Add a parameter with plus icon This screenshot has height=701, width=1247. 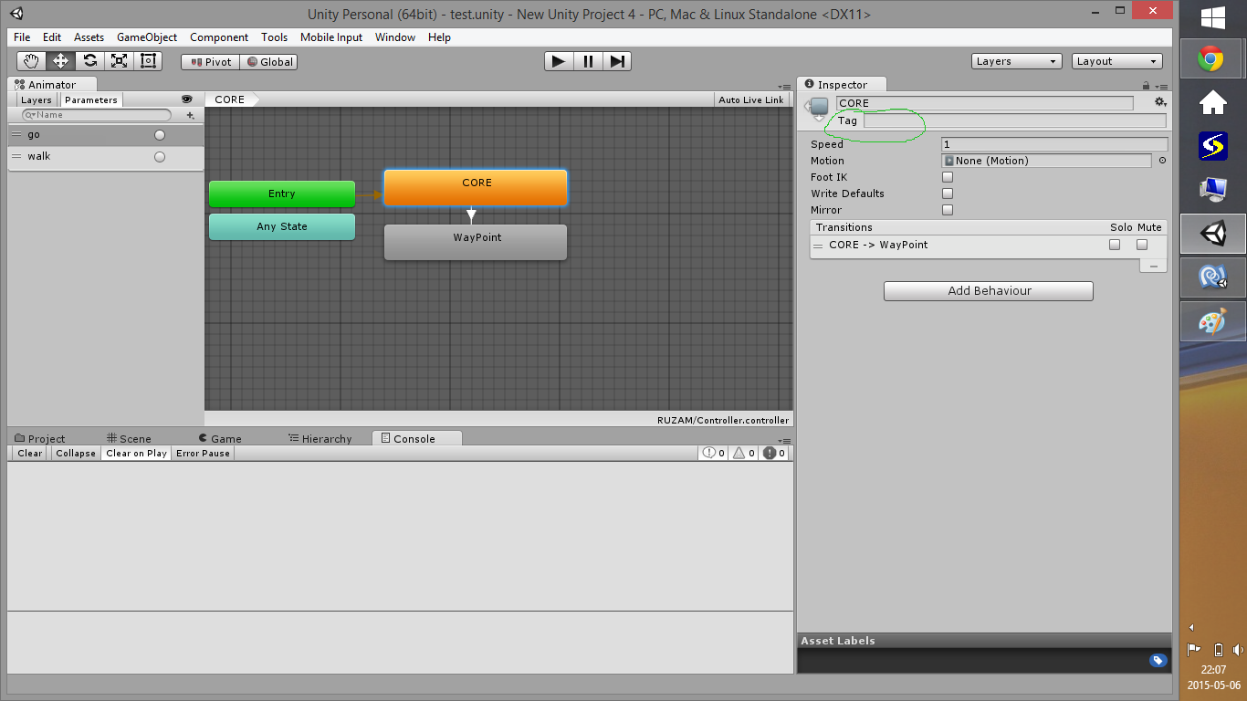click(x=190, y=116)
